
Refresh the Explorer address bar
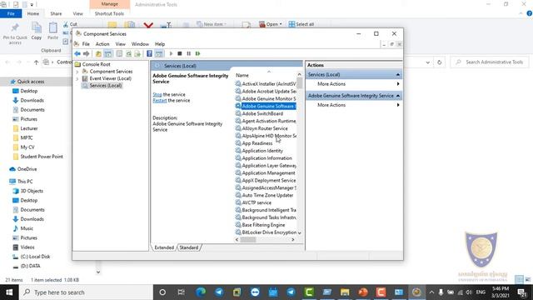pos(439,62)
